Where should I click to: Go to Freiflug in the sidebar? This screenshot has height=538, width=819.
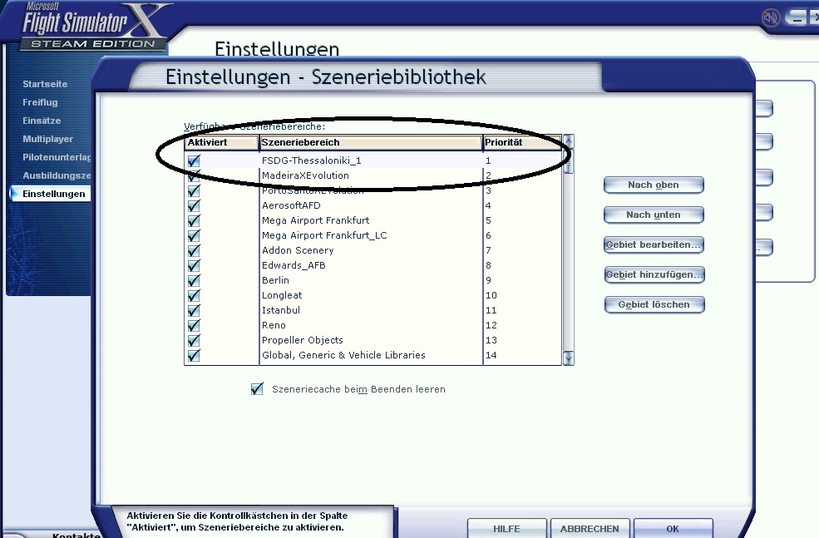40,102
